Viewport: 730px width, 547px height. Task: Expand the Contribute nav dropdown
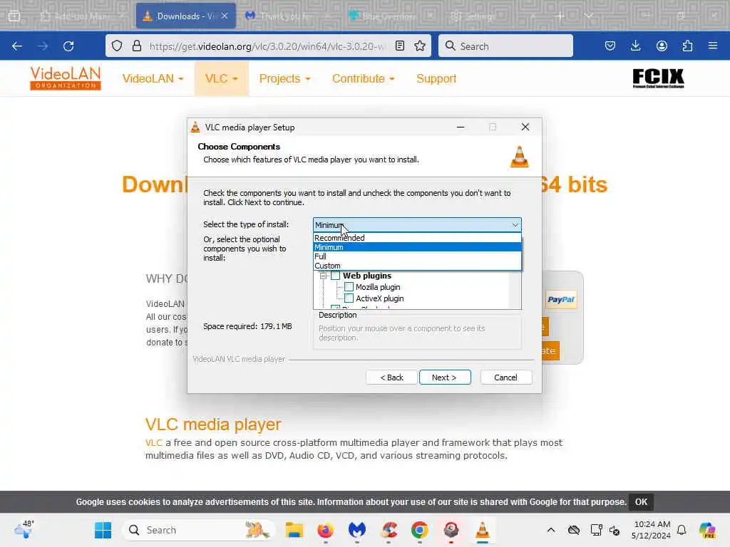click(363, 78)
